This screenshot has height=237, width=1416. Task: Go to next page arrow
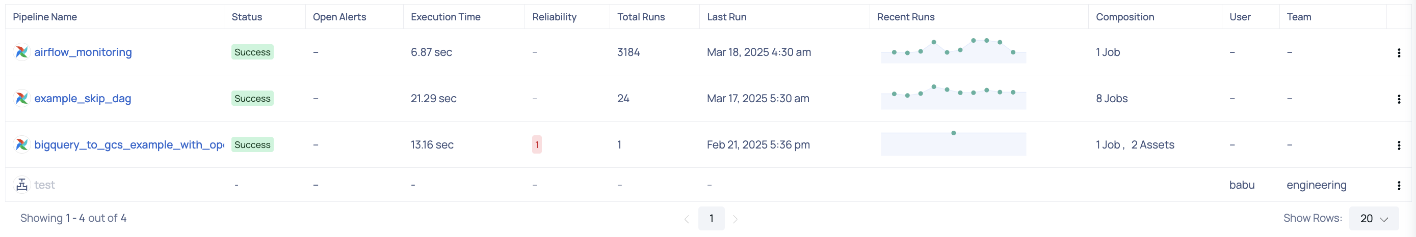coord(735,219)
